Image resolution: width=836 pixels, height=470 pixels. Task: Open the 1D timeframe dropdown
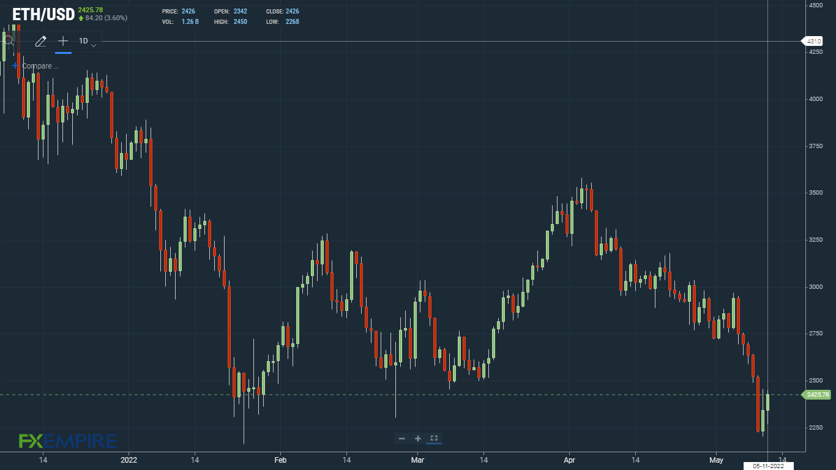(88, 42)
